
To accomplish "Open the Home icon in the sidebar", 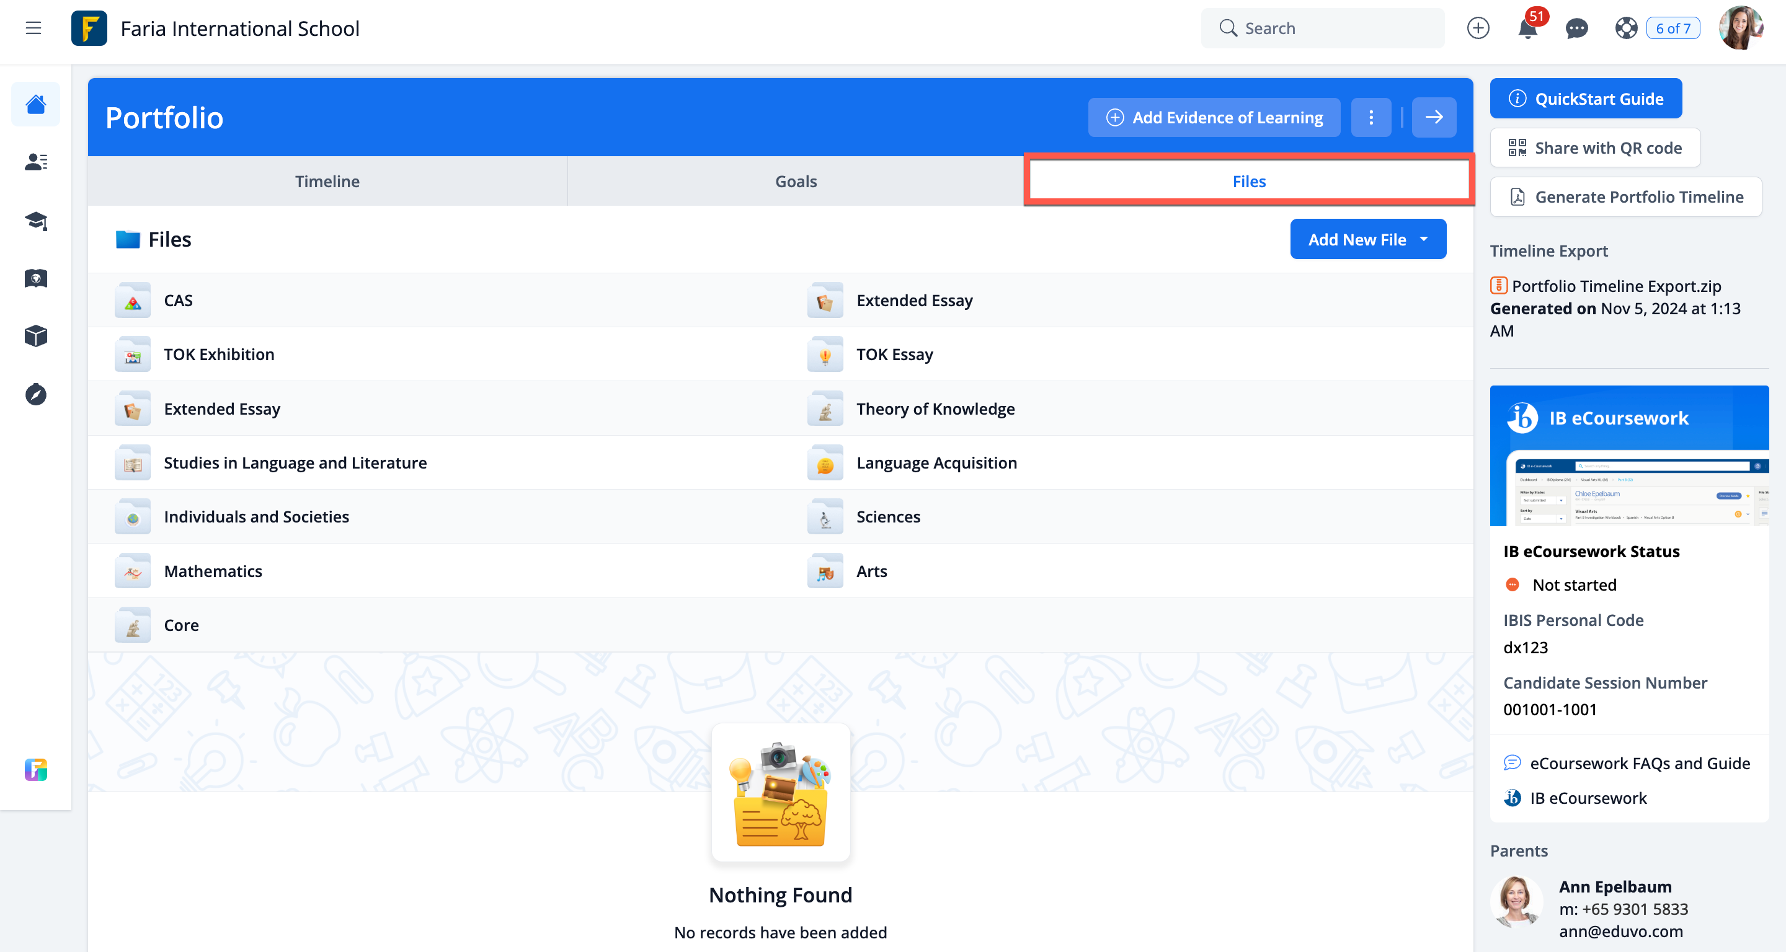I will 35,104.
